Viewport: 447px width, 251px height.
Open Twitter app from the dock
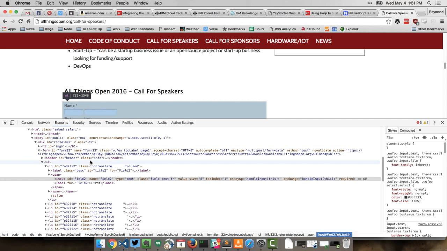135,244
